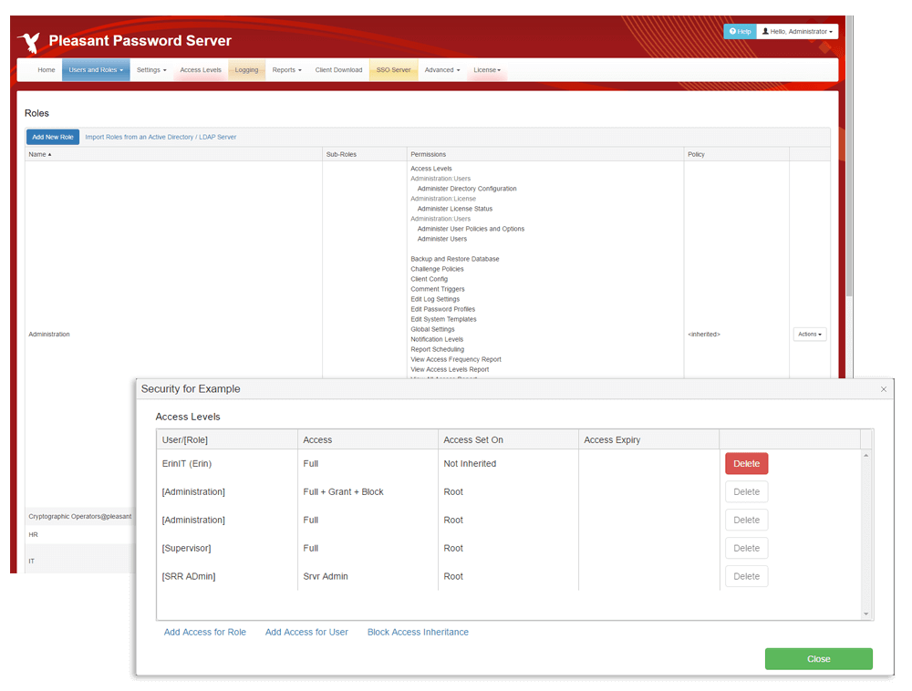Open the Reports dropdown menu

pos(286,70)
